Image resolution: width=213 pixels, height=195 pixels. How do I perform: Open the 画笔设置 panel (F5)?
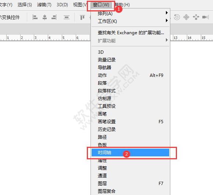tap(130, 122)
